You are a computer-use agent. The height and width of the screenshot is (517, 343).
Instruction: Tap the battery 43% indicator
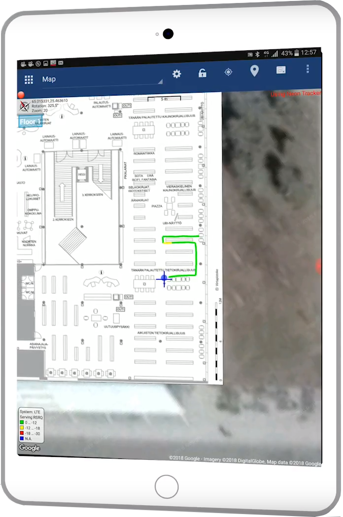click(290, 53)
